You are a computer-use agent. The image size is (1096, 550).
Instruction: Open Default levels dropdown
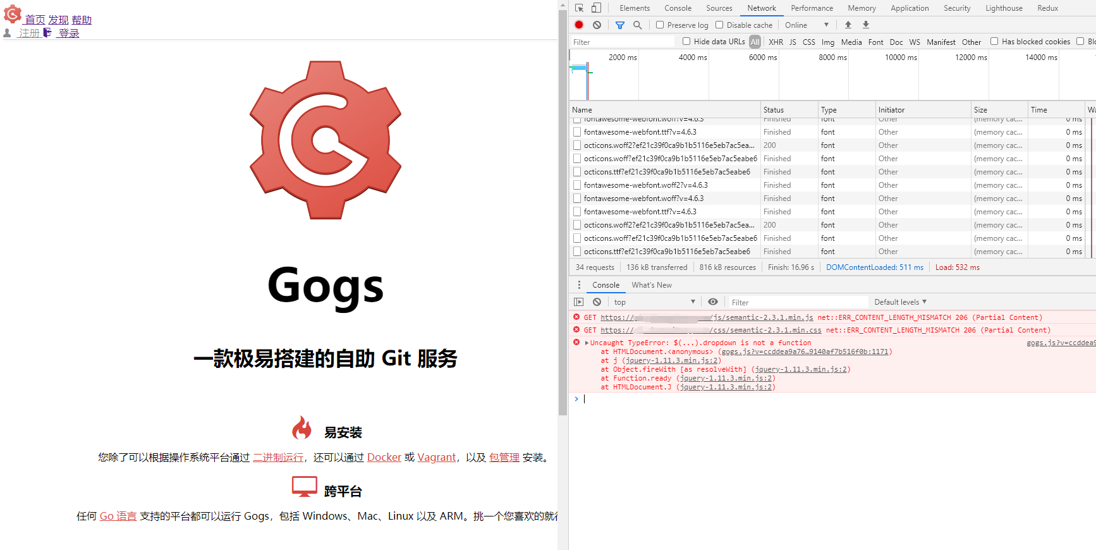901,302
